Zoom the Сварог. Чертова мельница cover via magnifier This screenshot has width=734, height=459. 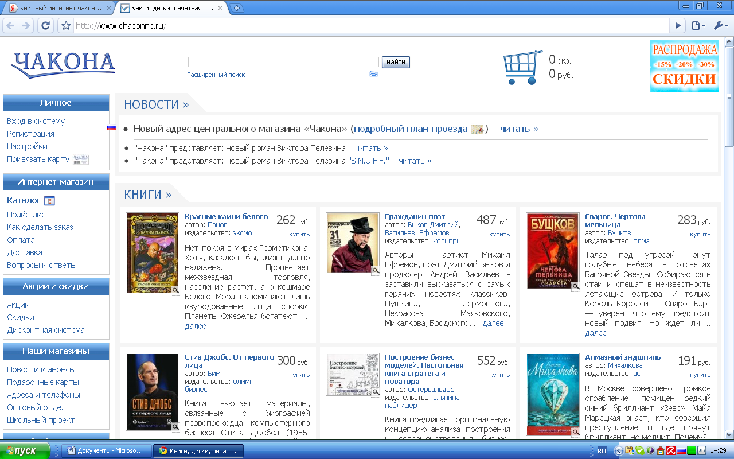[576, 286]
